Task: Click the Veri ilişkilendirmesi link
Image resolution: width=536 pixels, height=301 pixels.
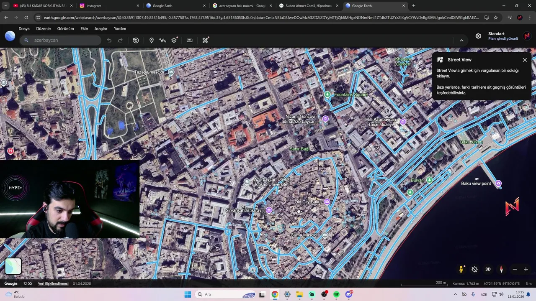Action: (53, 283)
